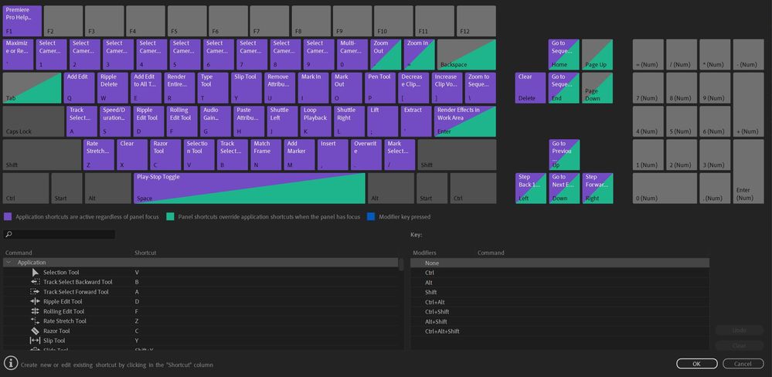
Task: Confirm changes with the OK button
Action: pos(697,364)
